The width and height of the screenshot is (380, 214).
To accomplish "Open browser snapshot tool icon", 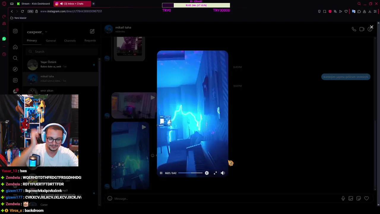I will (x=324, y=11).
